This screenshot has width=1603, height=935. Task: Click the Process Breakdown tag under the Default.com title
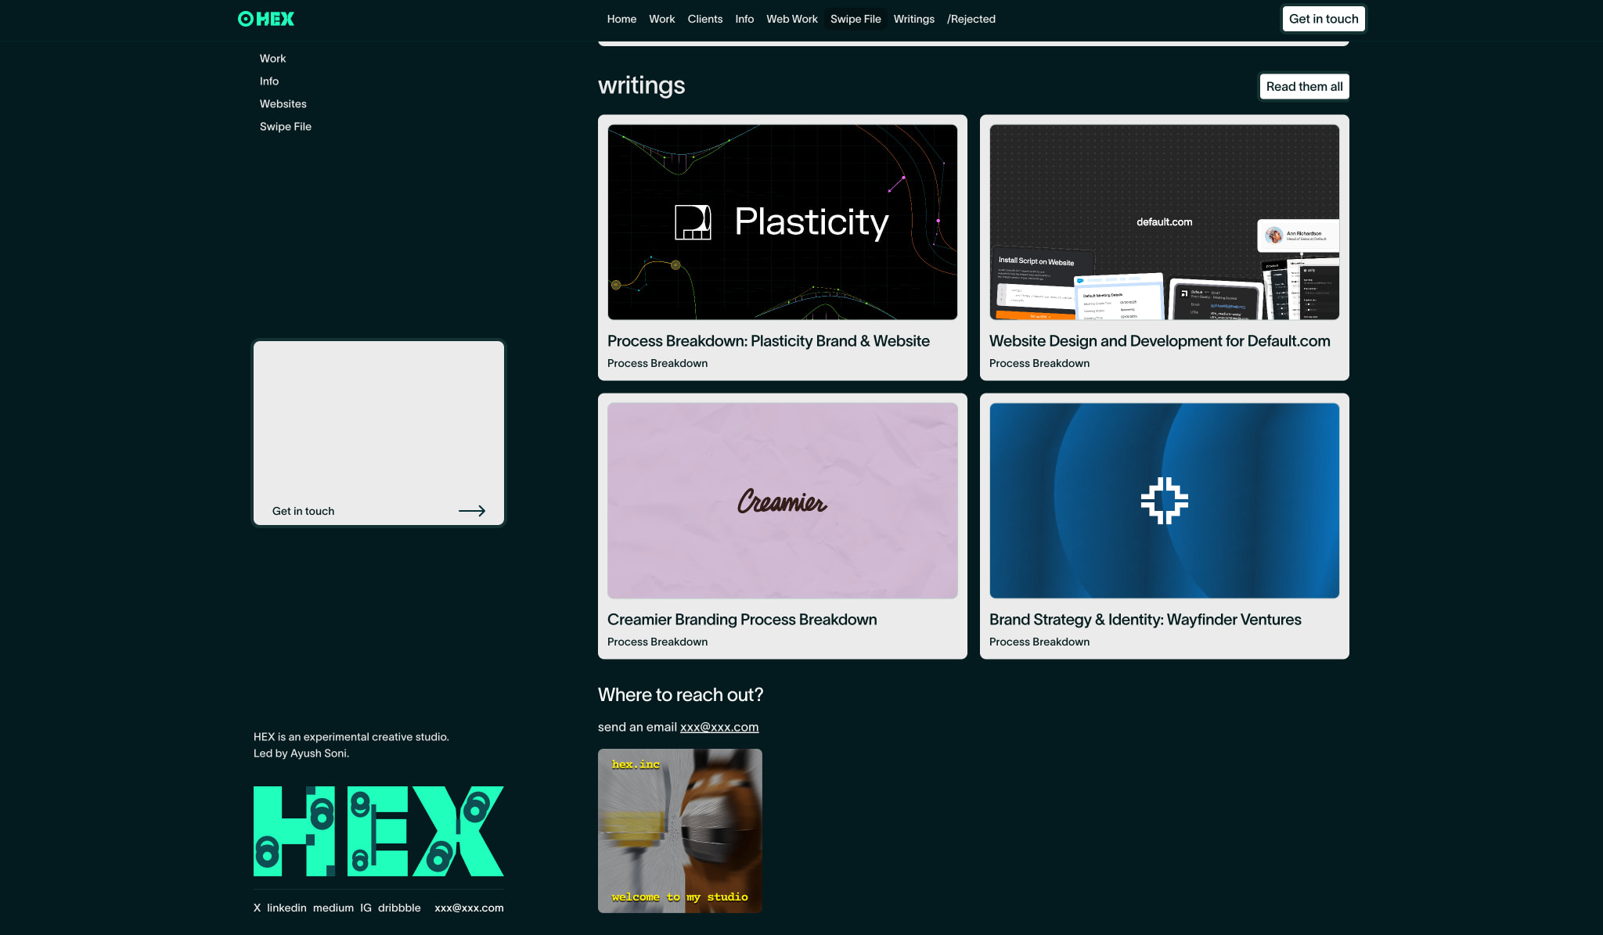(1039, 363)
